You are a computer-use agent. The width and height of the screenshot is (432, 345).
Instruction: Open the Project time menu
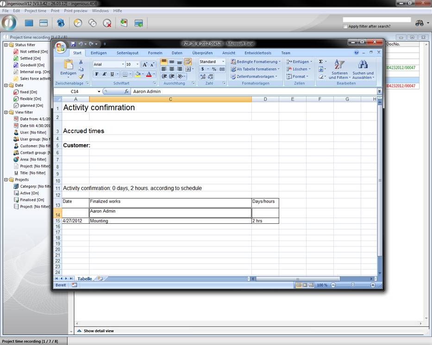coord(35,11)
